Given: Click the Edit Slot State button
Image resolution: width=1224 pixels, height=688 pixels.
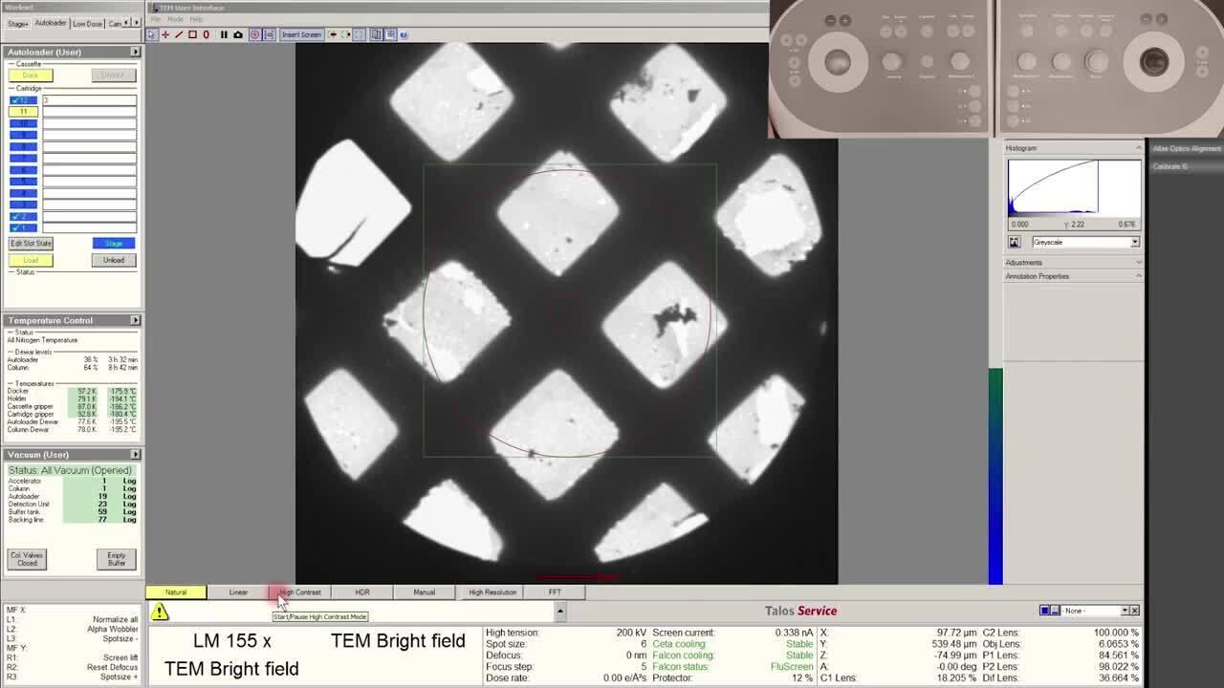Looking at the screenshot, I should [31, 244].
